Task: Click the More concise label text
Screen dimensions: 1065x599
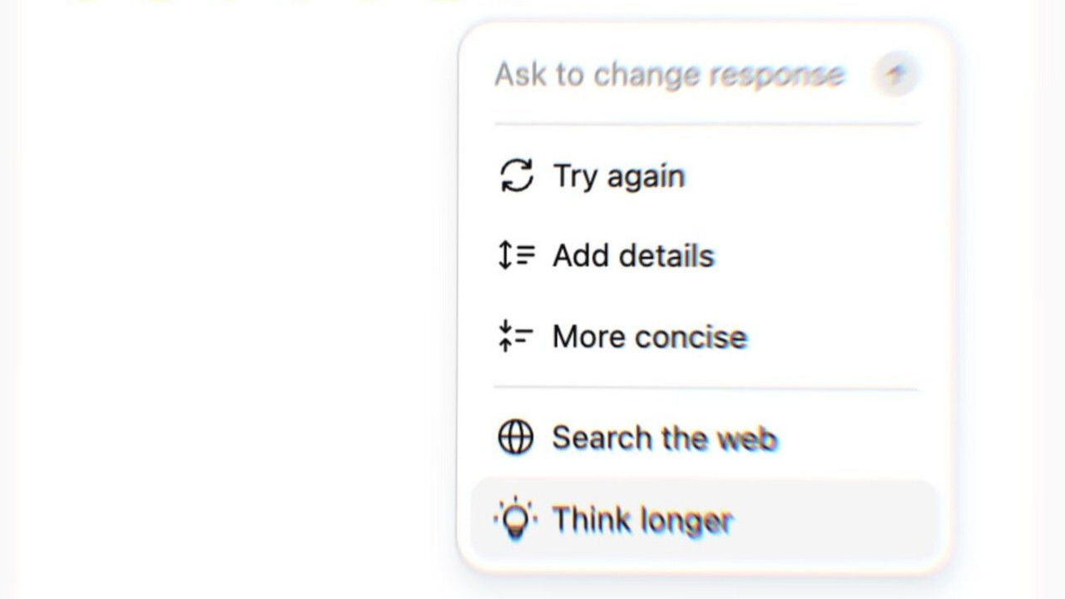Action: tap(650, 337)
